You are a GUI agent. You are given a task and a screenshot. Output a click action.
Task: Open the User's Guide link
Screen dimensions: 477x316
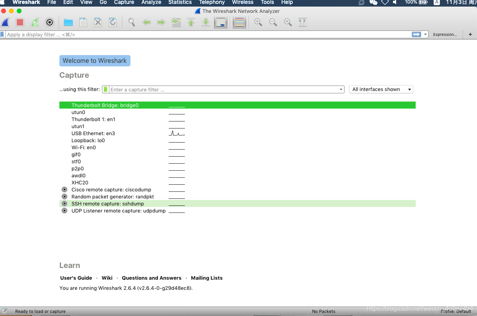[76, 278]
